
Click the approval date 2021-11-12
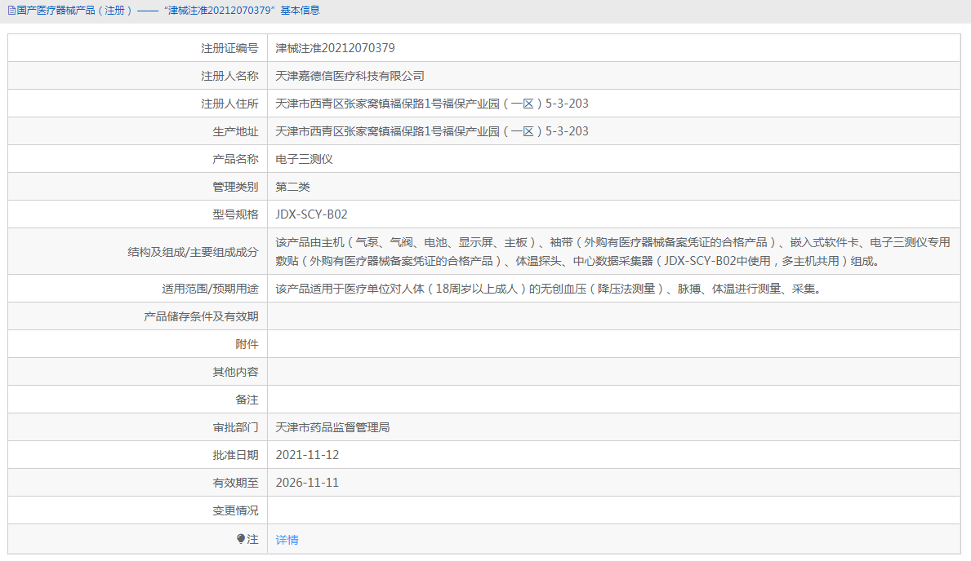click(x=305, y=454)
